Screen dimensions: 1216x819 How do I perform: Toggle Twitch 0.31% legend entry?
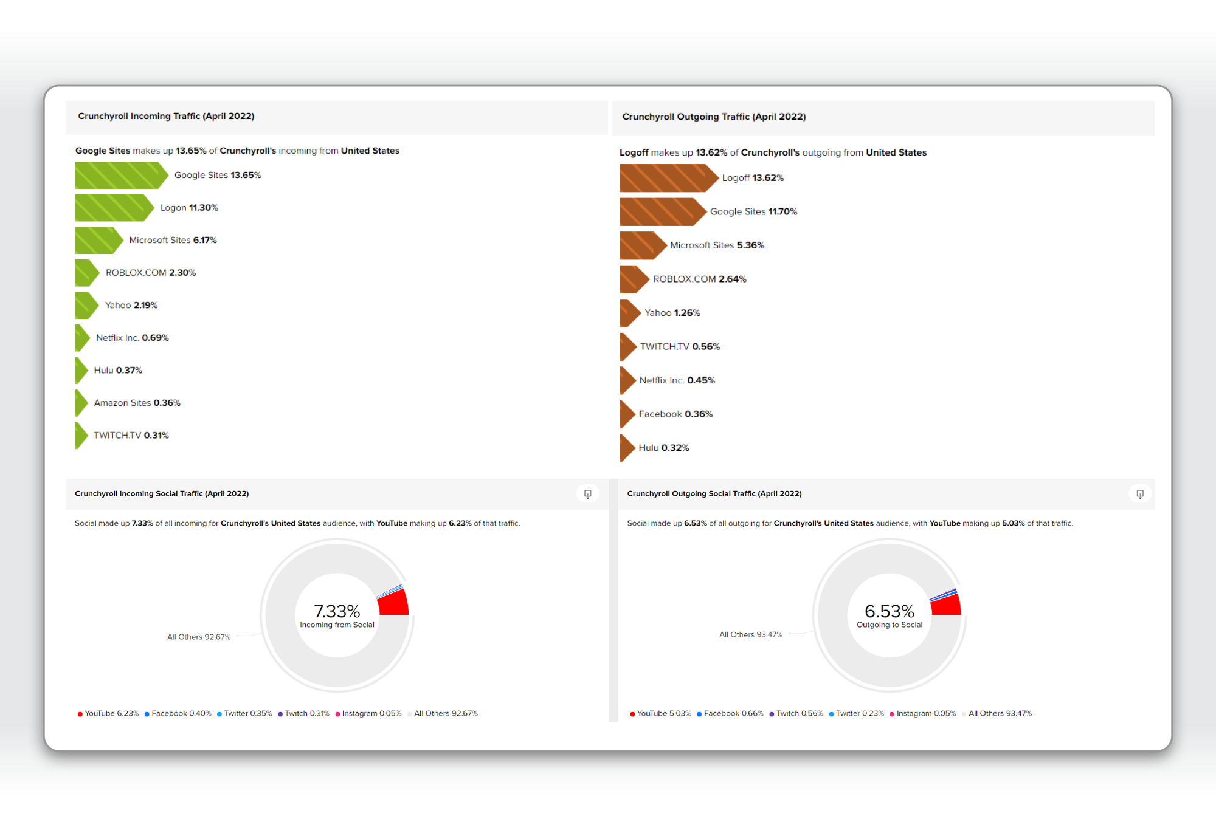[304, 713]
